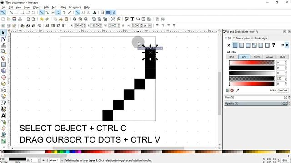Select the Eraser tool

click(3, 128)
